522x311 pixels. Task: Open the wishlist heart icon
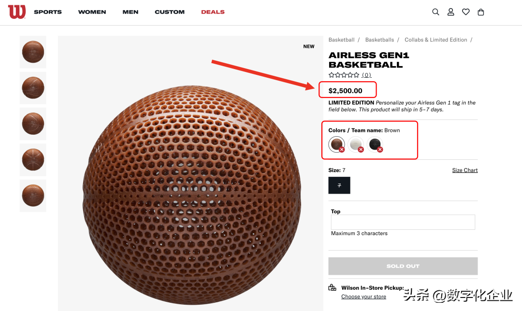click(x=466, y=12)
